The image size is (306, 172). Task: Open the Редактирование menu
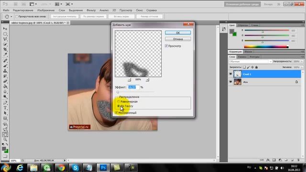[x=23, y=11]
